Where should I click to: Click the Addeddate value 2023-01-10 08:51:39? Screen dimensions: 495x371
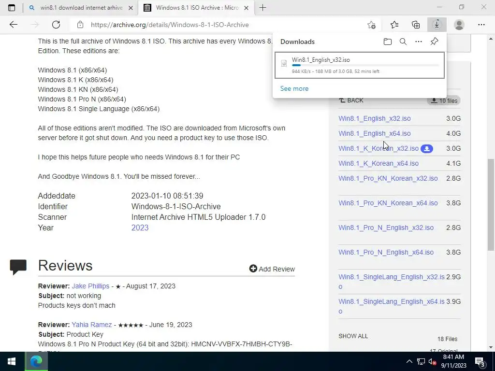pos(167,196)
